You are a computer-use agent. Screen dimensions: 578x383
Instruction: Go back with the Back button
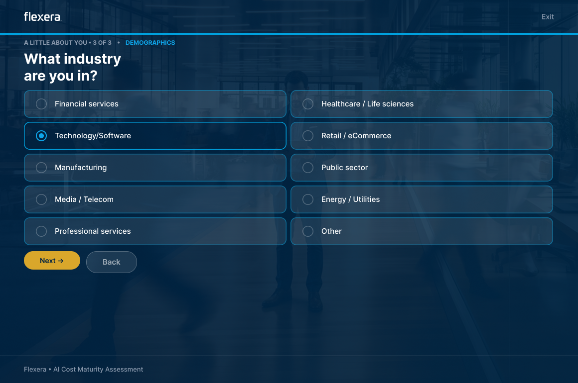coord(111,262)
